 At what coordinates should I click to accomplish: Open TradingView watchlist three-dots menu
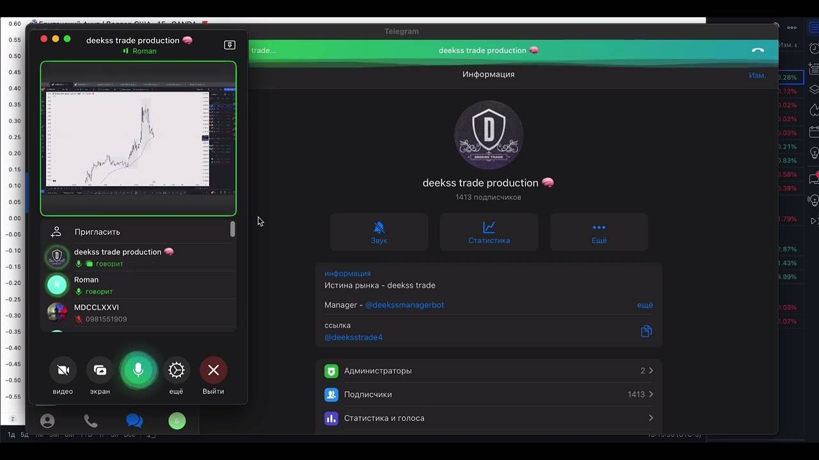pyautogui.click(x=791, y=28)
